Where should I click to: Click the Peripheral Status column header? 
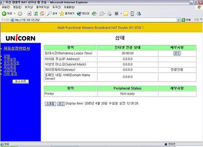[x=127, y=88]
